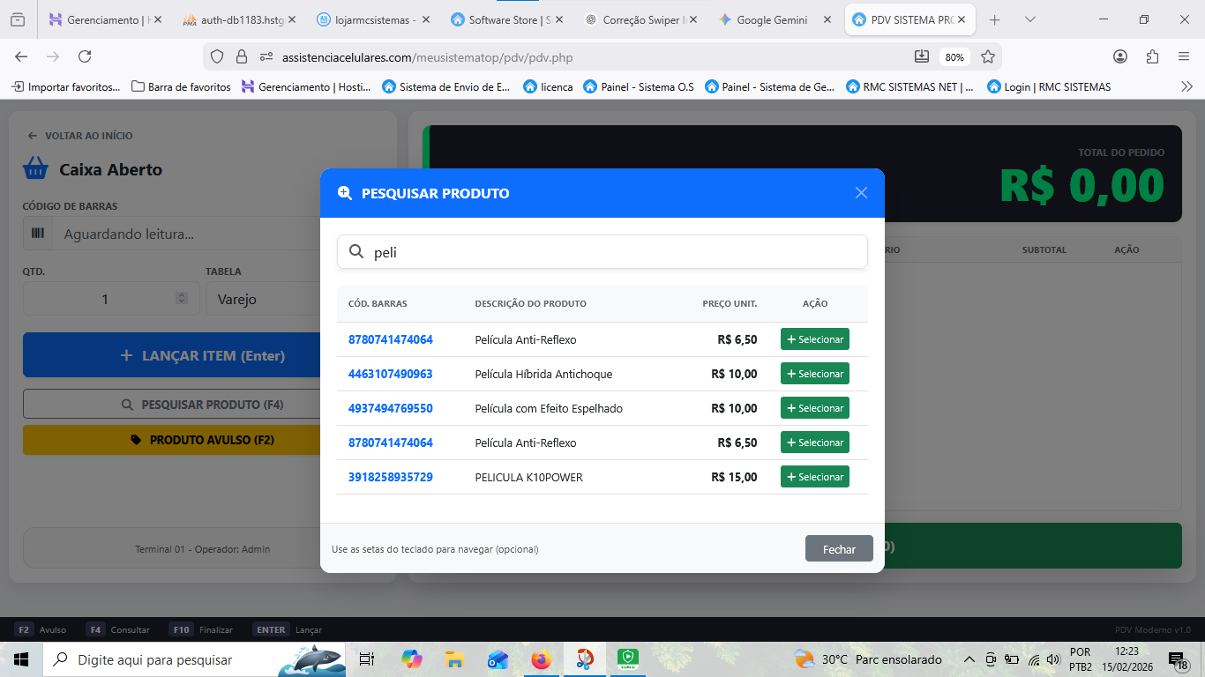The image size is (1205, 677).
Task: Click the Fechar button in dialog
Action: coord(838,549)
